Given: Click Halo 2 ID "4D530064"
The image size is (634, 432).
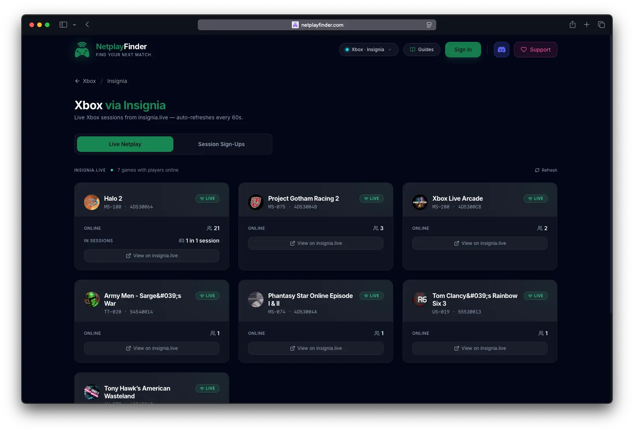Looking at the screenshot, I should pyautogui.click(x=141, y=207).
